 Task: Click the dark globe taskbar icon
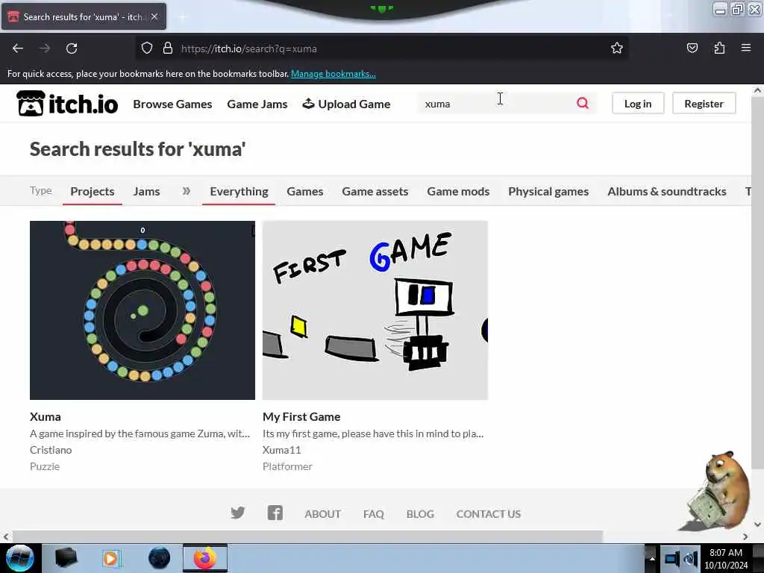159,558
